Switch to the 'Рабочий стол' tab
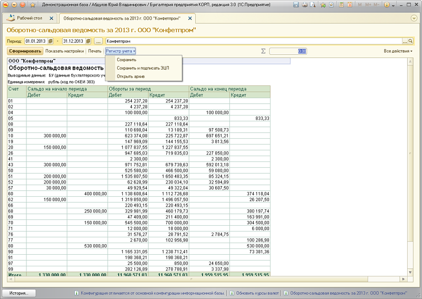The height and width of the screenshot is (299, 422). [x=30, y=18]
